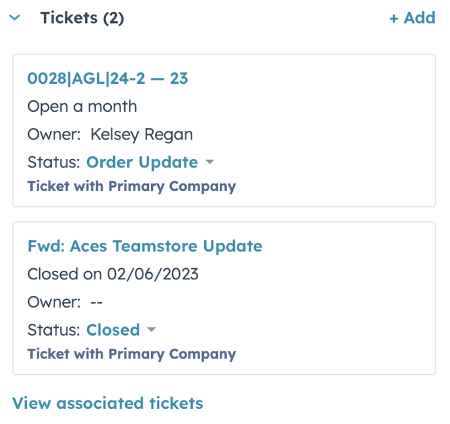Viewport: 450px width, 424px height.
Task: Open the Order Update status dropdown
Action: [142, 162]
